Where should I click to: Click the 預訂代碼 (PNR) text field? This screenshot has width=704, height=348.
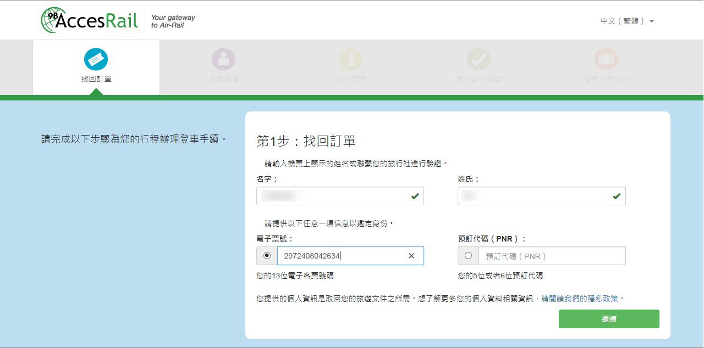pos(551,256)
